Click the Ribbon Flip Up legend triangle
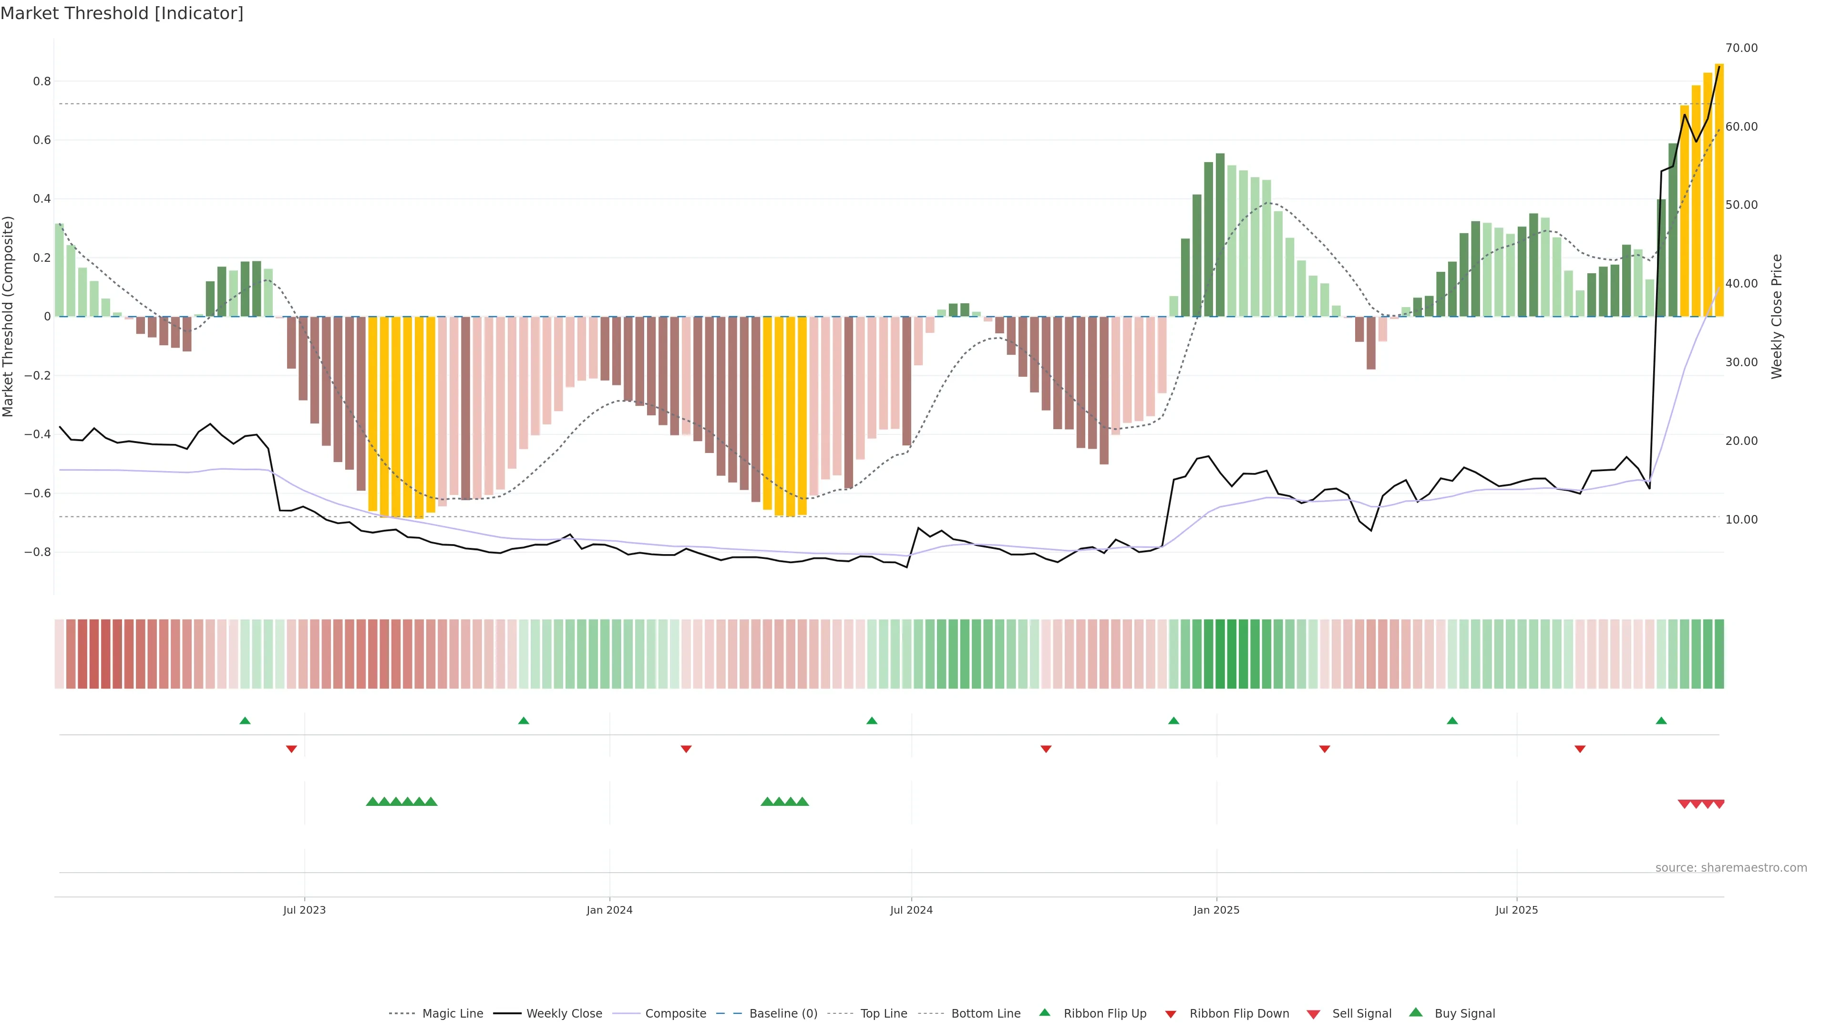The width and height of the screenshot is (1831, 1030). click(1044, 1013)
